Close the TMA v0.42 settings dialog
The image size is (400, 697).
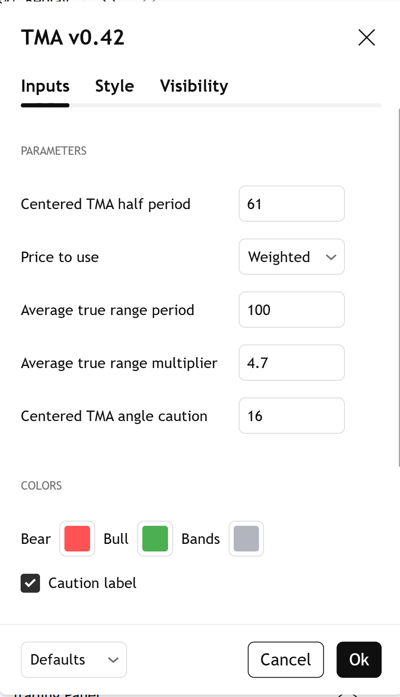click(366, 37)
